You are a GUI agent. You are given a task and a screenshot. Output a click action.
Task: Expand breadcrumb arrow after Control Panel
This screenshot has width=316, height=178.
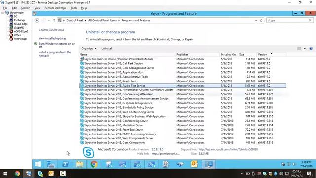[85, 20]
